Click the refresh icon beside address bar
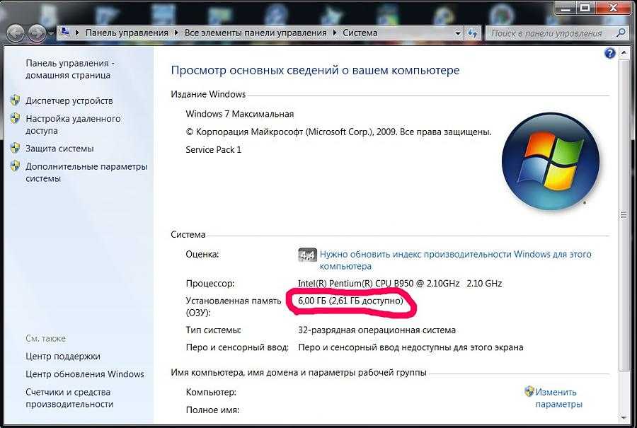The width and height of the screenshot is (637, 428). tap(473, 33)
